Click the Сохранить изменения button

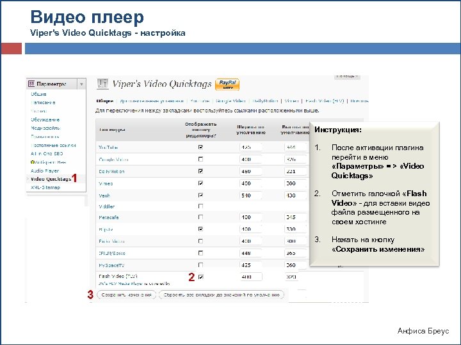tap(126, 295)
